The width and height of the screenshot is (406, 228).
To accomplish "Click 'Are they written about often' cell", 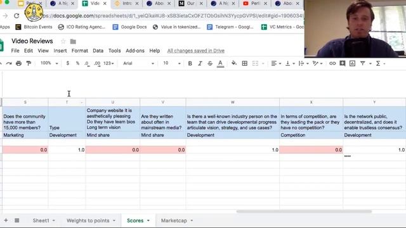I will point(163,119).
